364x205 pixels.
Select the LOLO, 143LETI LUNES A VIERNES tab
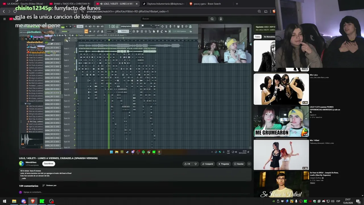tap(116, 4)
